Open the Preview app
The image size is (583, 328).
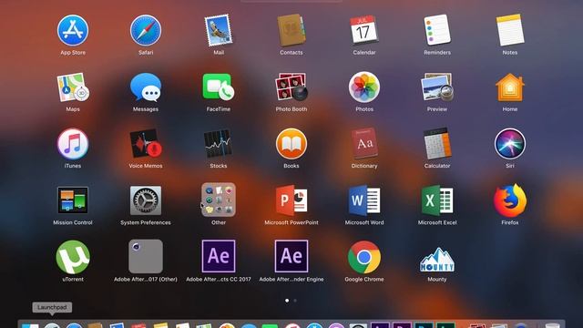(437, 87)
